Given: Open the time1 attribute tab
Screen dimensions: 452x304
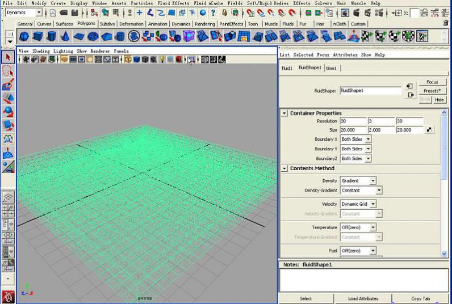Looking at the screenshot, I should tap(331, 68).
